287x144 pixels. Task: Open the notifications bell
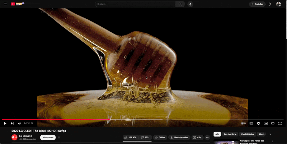tap(270, 4)
